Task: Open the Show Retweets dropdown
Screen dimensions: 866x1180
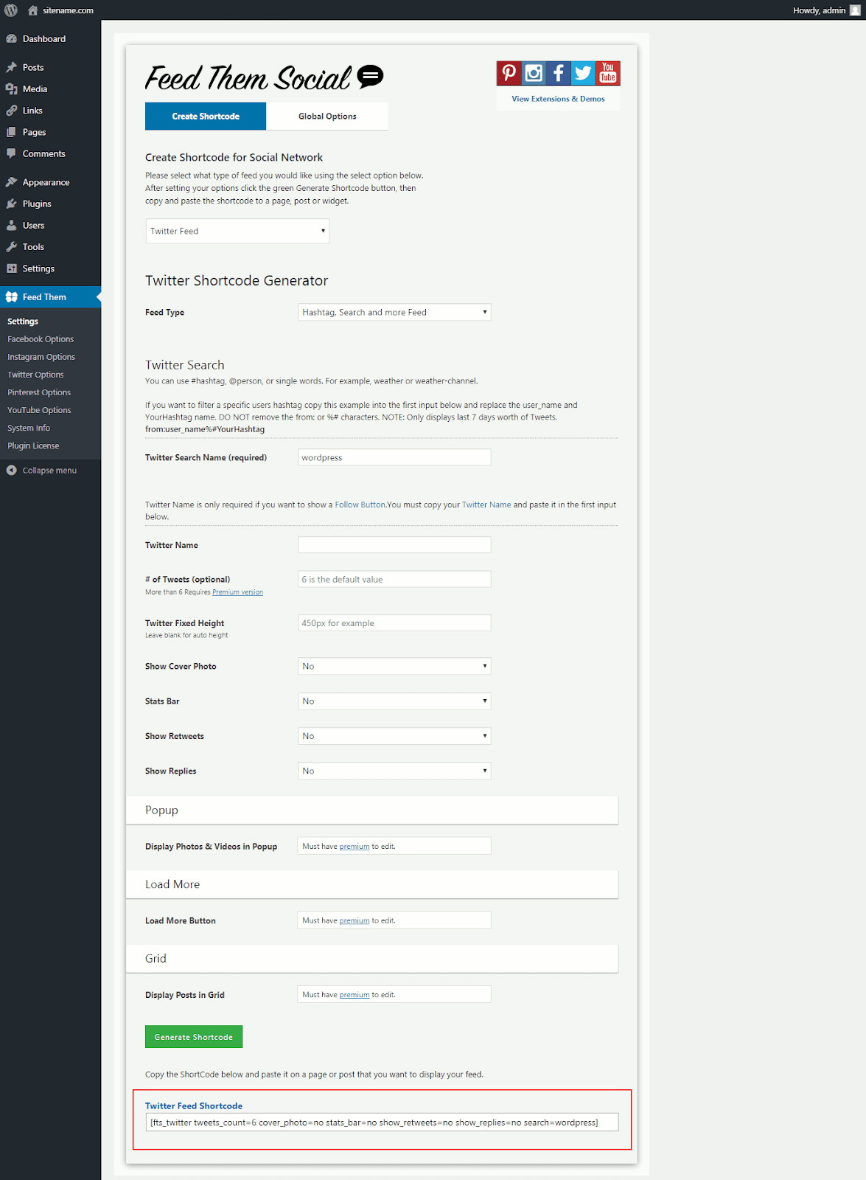Action: (x=394, y=736)
